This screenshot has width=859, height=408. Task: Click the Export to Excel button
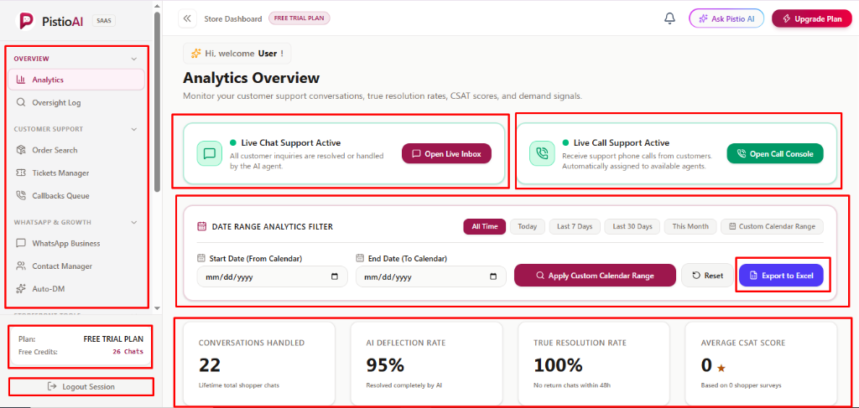(x=781, y=276)
